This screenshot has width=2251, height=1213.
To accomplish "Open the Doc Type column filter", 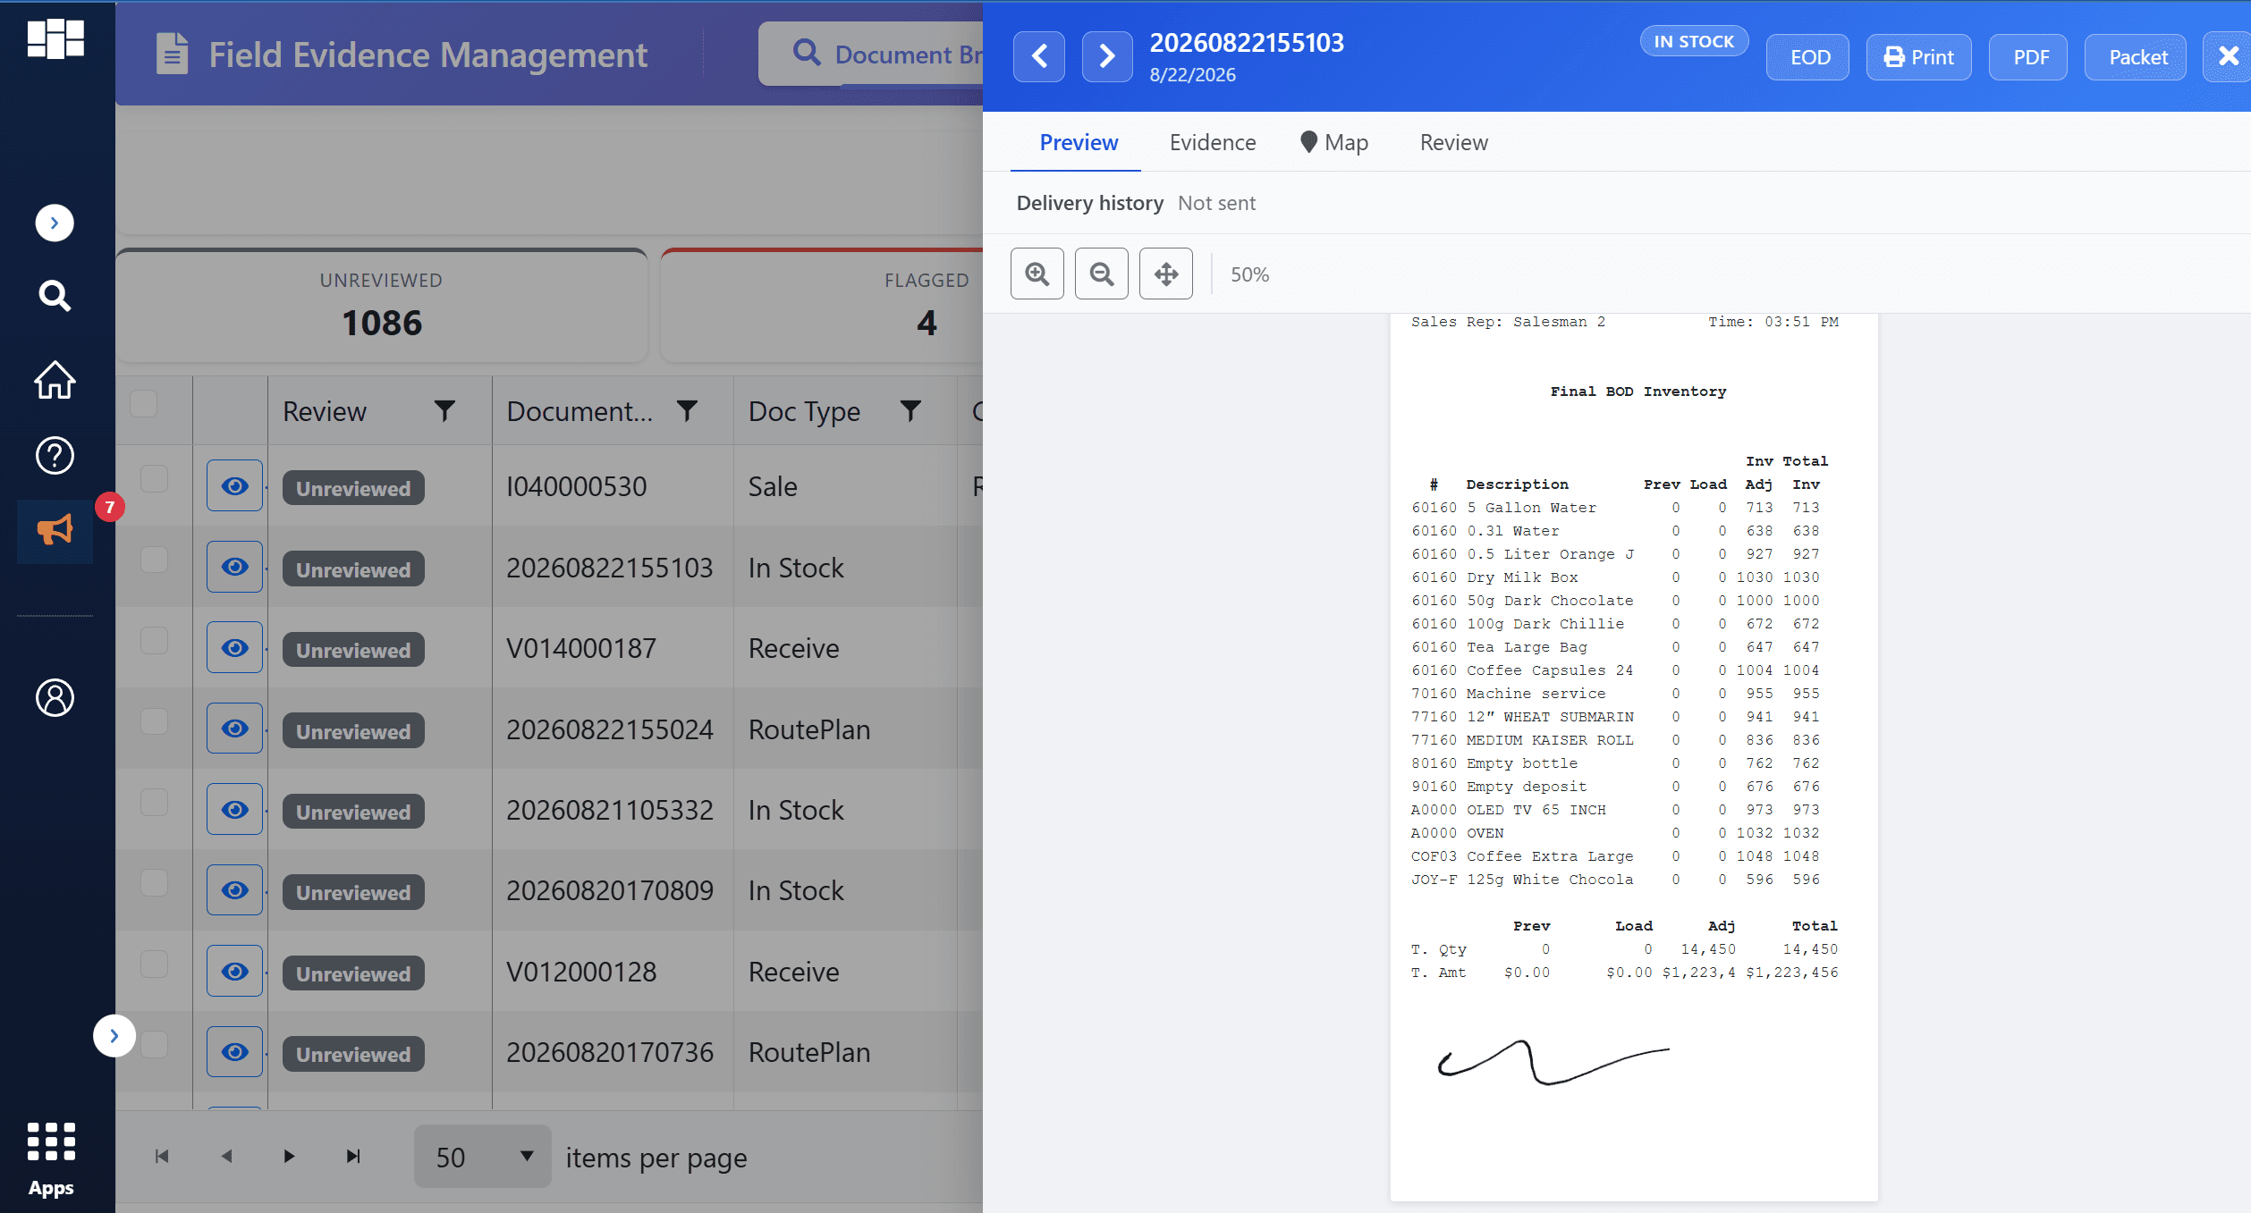I will pos(910,411).
